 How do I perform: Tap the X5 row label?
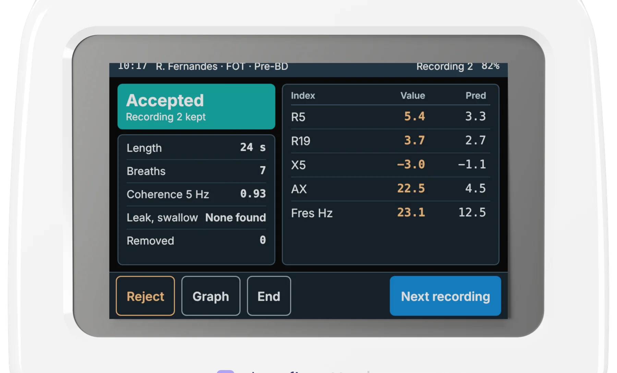coord(299,165)
